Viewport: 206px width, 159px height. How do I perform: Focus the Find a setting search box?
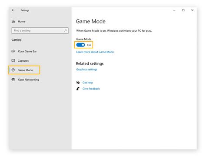click(x=40, y=30)
